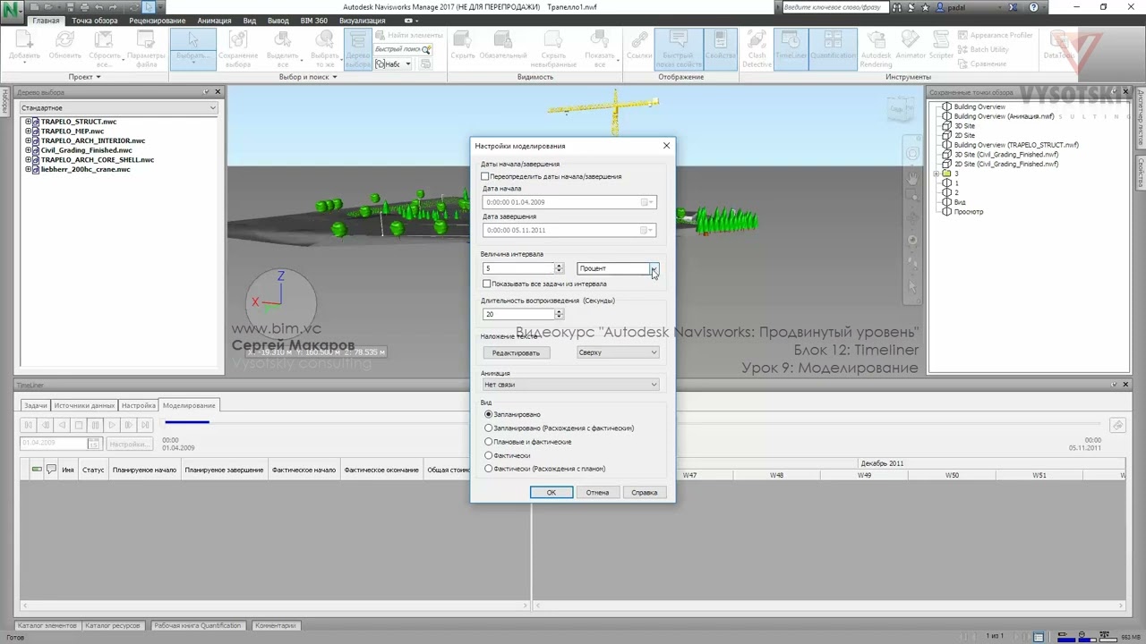Select Building Overview saved viewpoint
The height and width of the screenshot is (644, 1146).
tap(979, 106)
